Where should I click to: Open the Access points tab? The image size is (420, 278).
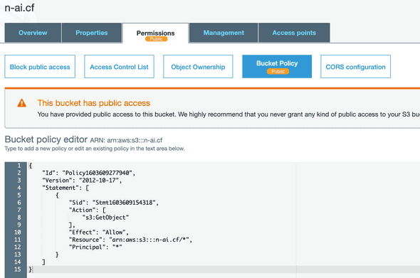tap(294, 33)
